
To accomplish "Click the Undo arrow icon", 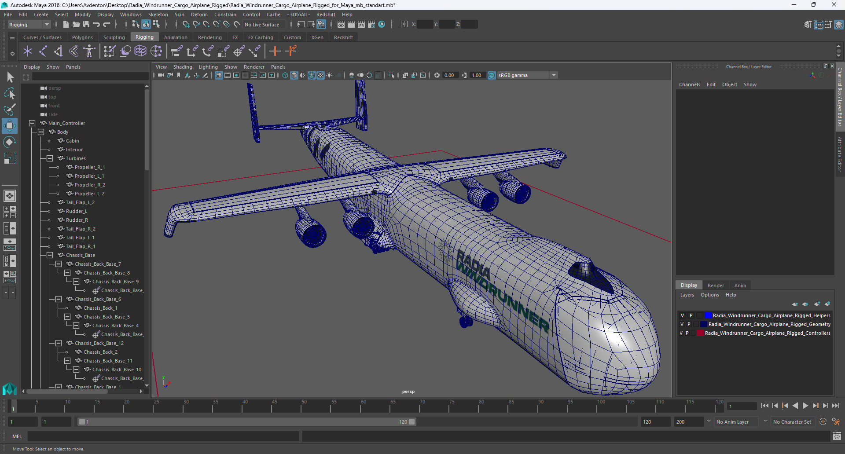I will pos(96,25).
